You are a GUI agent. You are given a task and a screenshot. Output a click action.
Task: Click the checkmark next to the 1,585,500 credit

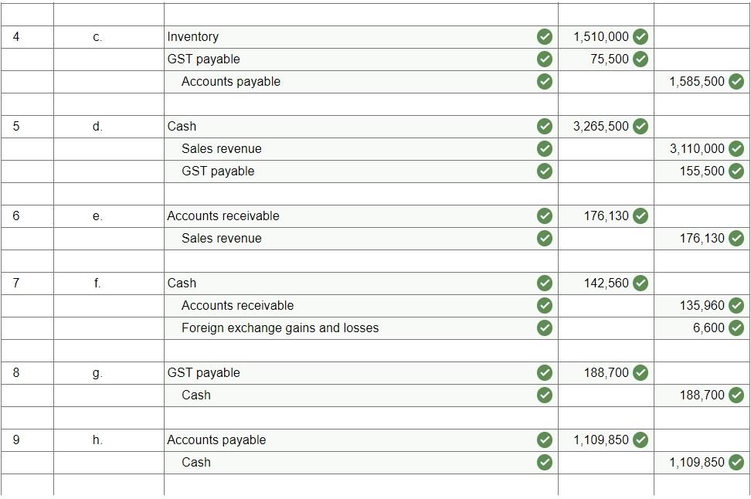click(x=735, y=81)
